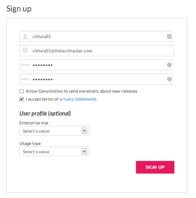This screenshot has width=196, height=198.
Task: Click the password manager icon in confirm password field
Action: coord(169,79)
